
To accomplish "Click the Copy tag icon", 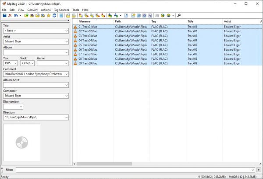I will point(68,16).
